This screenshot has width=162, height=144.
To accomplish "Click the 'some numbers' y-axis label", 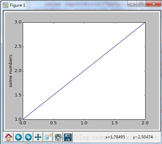I will point(11,71).
